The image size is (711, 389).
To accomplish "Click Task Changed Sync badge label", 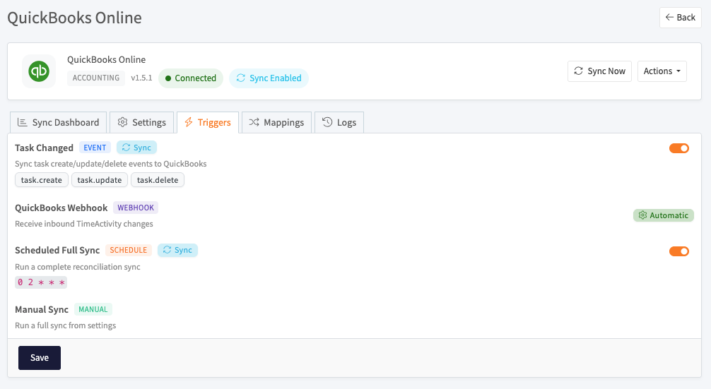I will [x=142, y=148].
